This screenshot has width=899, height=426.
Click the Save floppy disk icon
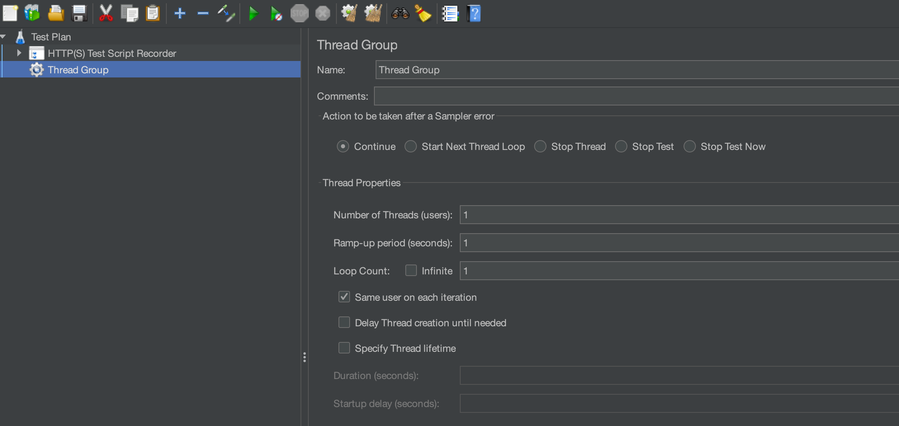79,14
